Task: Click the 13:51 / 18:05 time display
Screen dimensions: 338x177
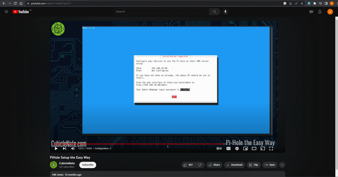Action: click(x=85, y=148)
